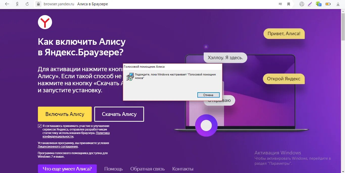Click the Открой Яндекс speech bubble
Viewport: 345px width, 173px height.
284,79
